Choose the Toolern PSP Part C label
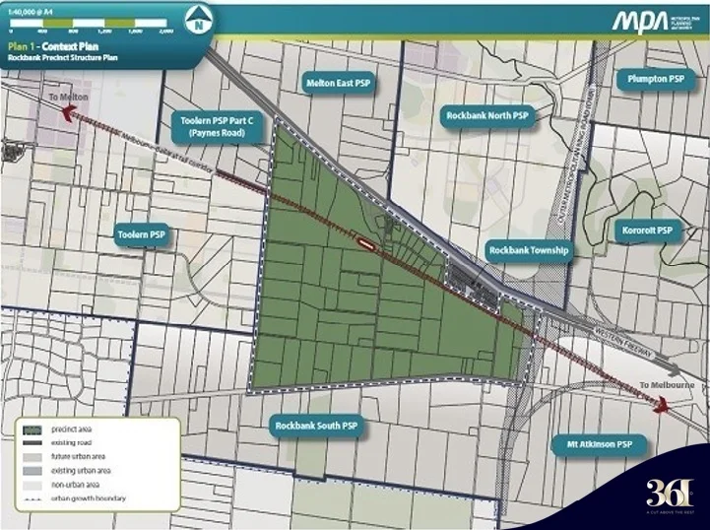Image resolution: width=710 pixels, height=530 pixels. [217, 124]
